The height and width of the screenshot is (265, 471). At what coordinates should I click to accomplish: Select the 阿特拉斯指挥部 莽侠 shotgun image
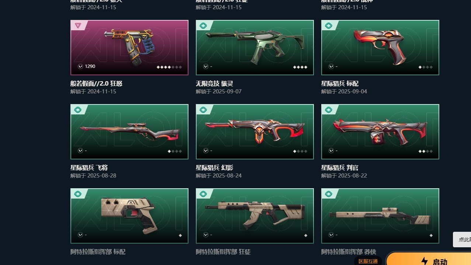380,216
